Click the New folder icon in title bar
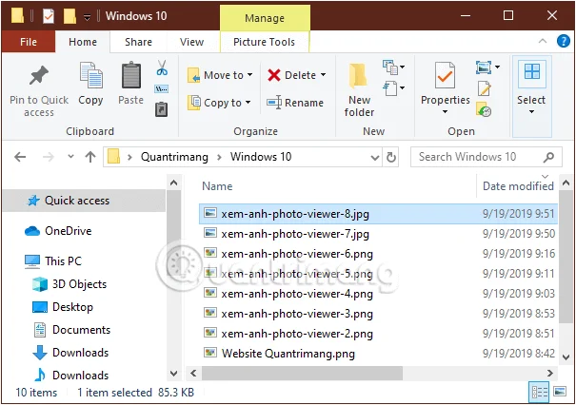The width and height of the screenshot is (576, 405). pos(70,16)
